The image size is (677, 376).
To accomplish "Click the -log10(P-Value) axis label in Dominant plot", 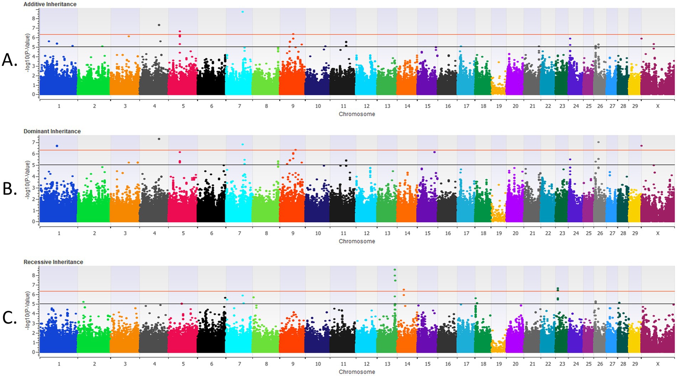I will pos(27,180).
